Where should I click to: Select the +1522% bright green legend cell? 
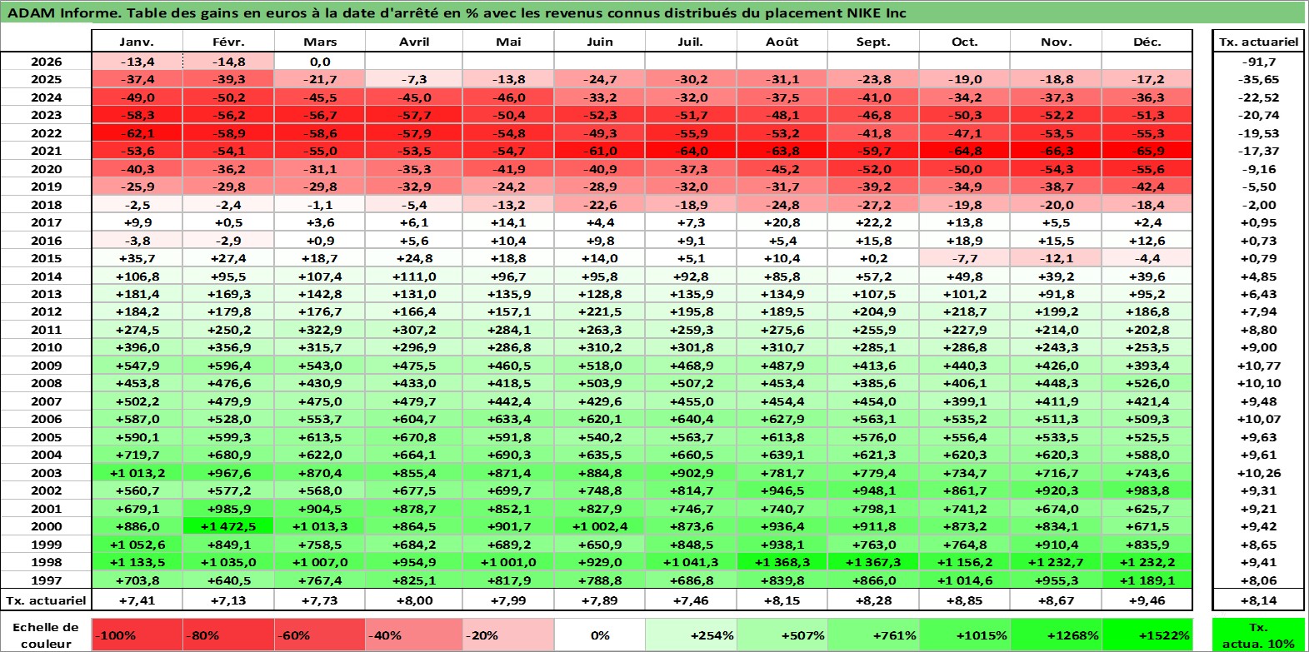click(1147, 635)
